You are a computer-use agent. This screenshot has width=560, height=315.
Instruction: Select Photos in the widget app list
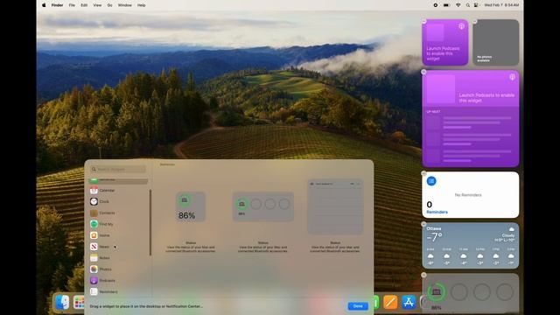point(118,269)
